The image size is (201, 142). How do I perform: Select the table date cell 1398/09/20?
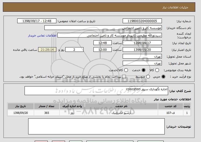pos(21,113)
